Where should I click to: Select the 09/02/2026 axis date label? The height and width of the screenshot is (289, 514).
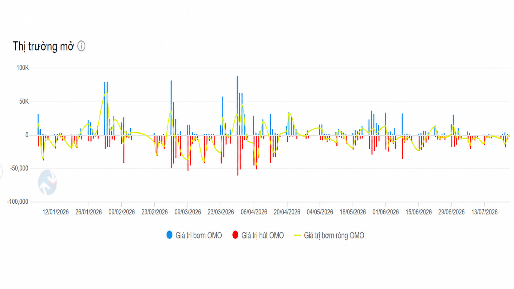click(121, 212)
